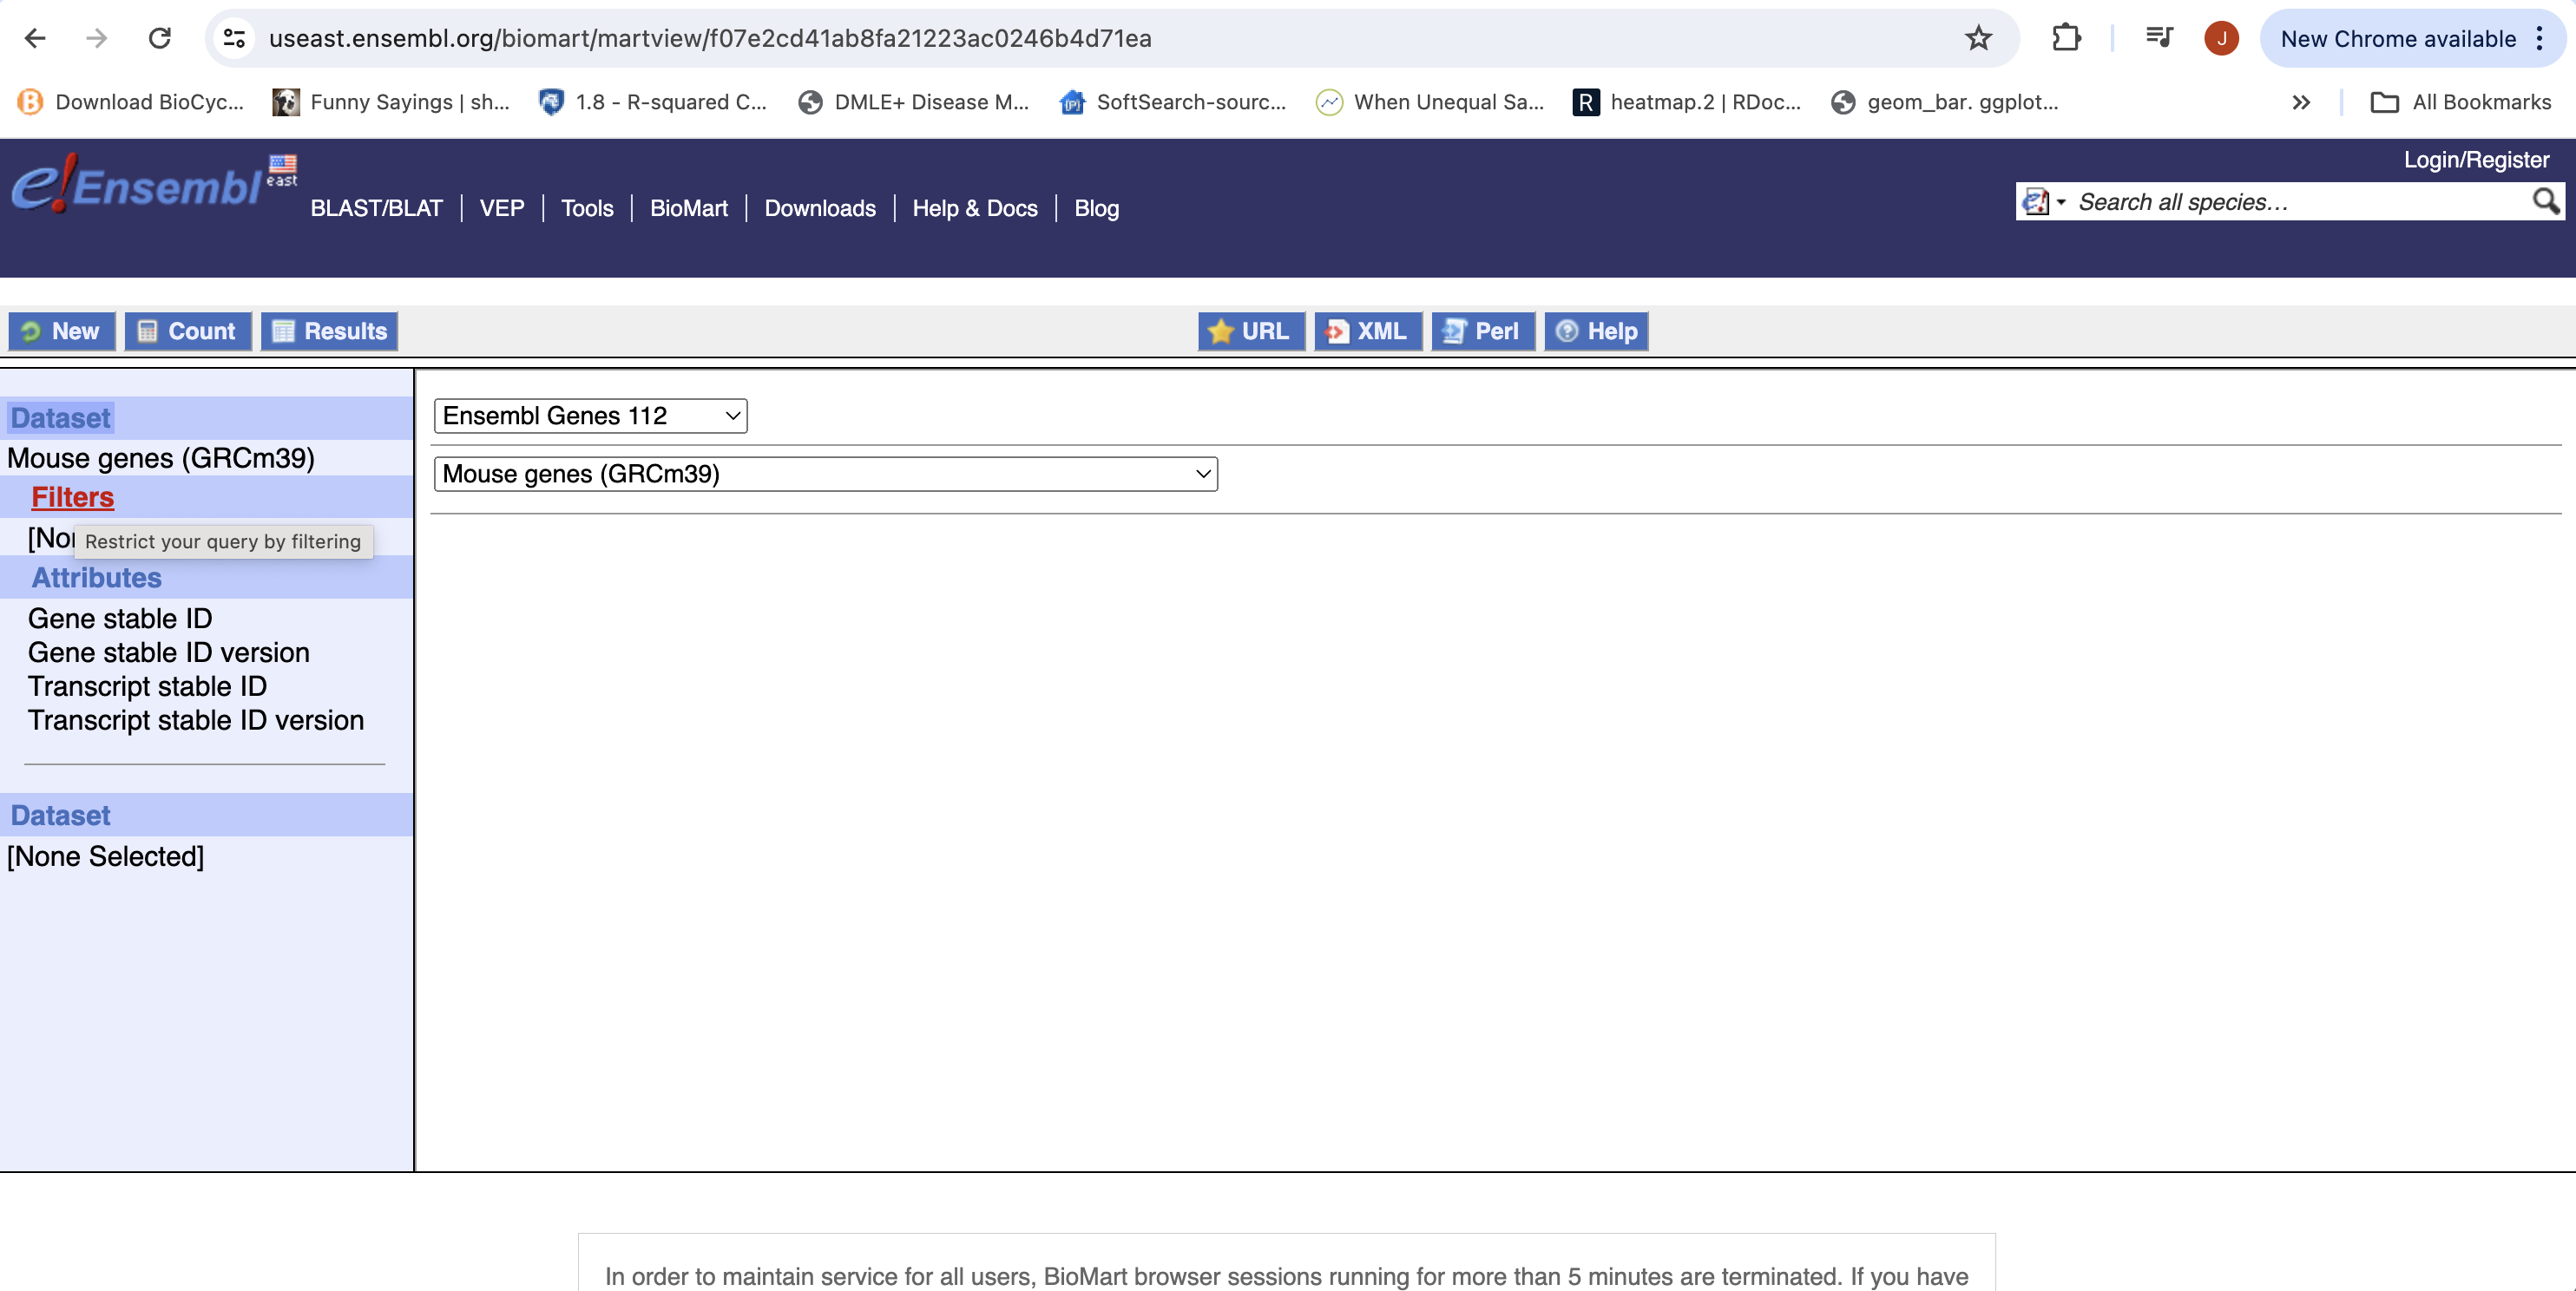Open the Attributes section link
This screenshot has height=1291, width=2576.
(96, 578)
